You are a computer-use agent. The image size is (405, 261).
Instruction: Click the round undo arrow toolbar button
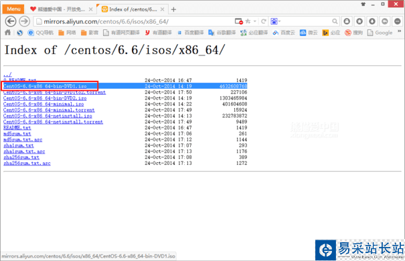pyautogui.click(x=385, y=21)
